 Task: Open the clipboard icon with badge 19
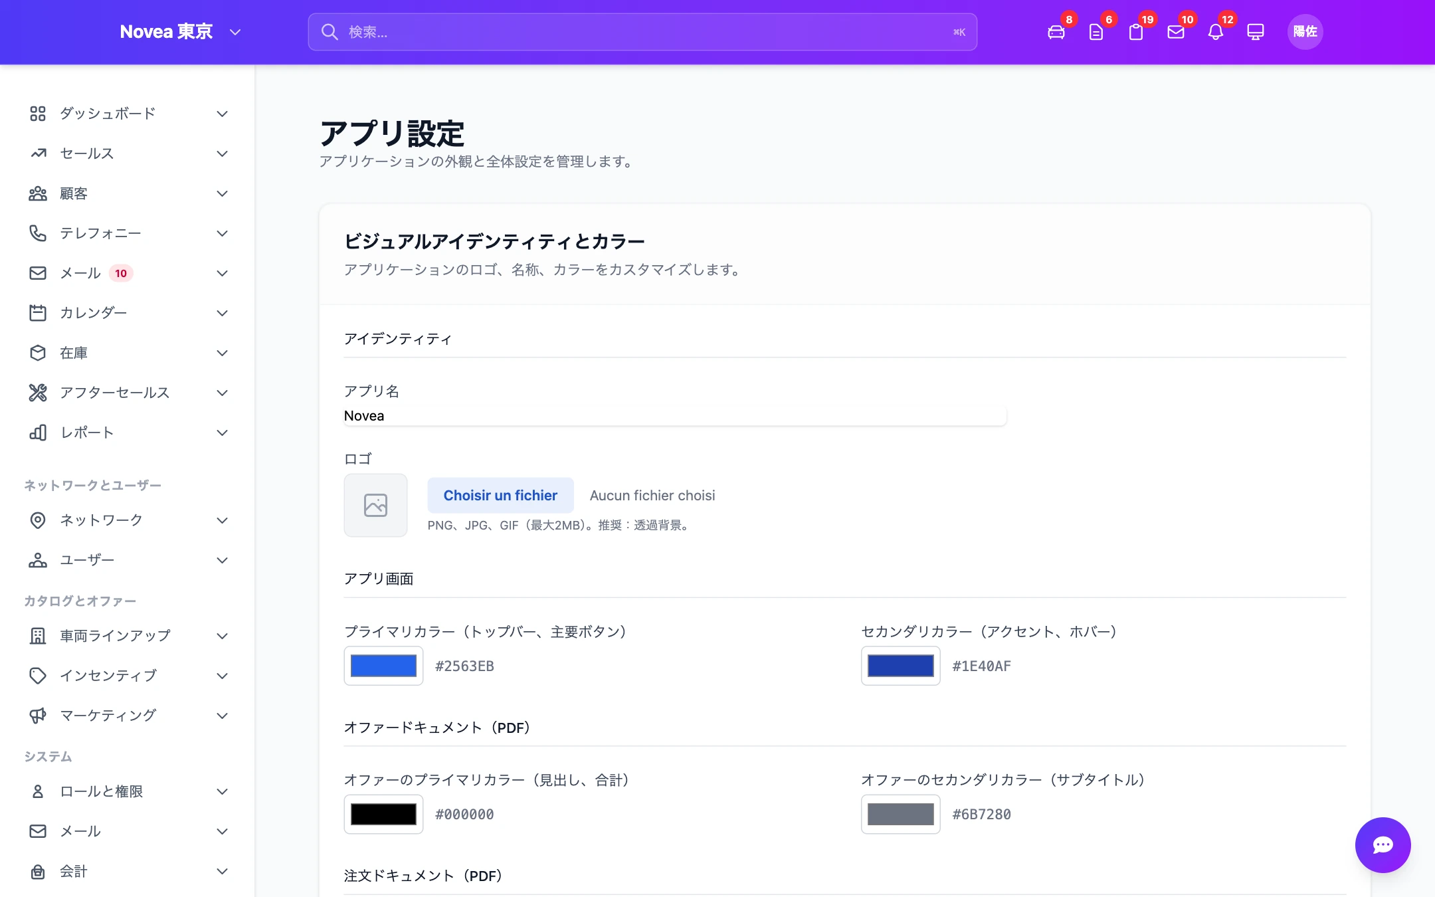tap(1135, 32)
